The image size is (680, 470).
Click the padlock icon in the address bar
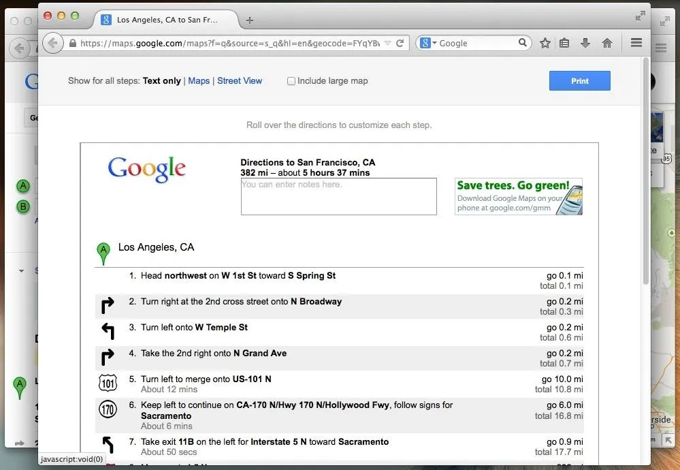click(73, 43)
